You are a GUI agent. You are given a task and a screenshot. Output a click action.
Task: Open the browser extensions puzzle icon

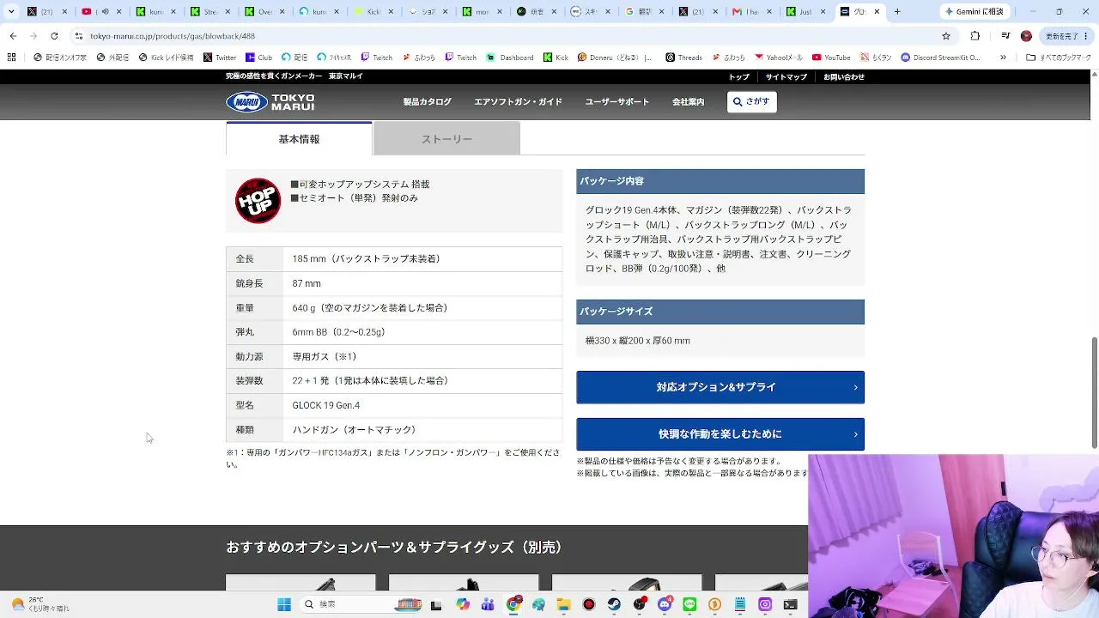[975, 36]
